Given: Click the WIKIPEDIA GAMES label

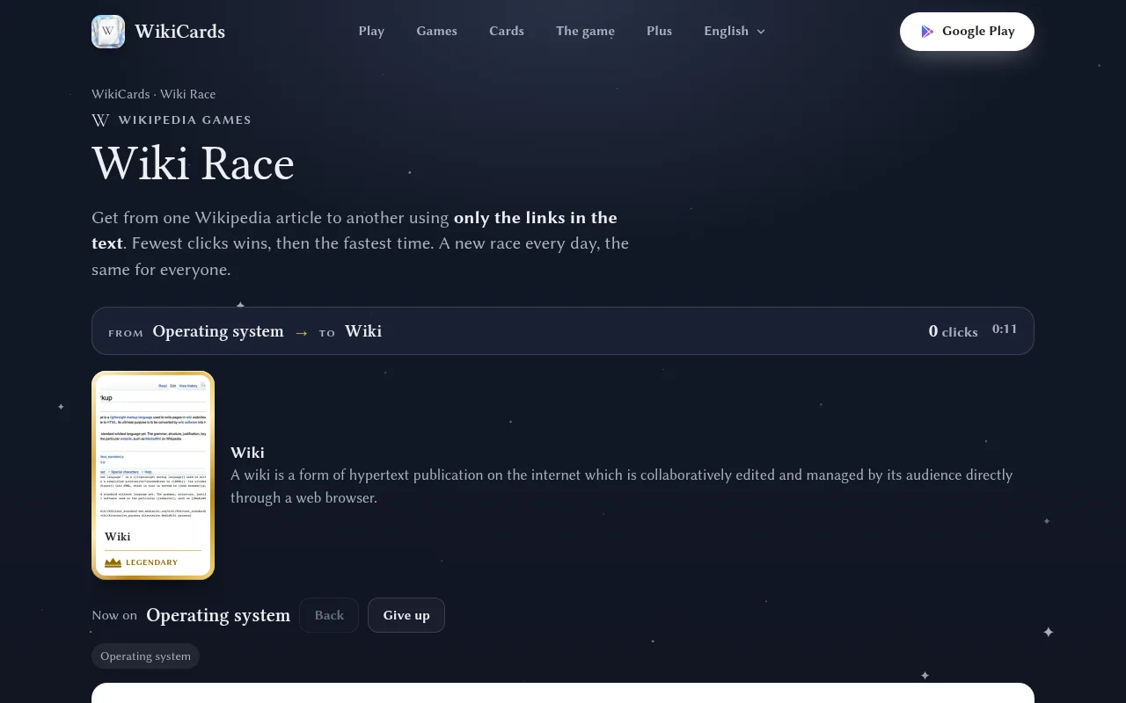Looking at the screenshot, I should coord(185,120).
